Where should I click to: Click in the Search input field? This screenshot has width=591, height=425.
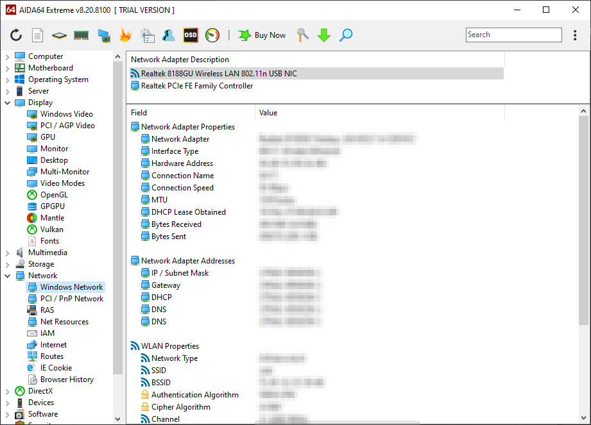coord(513,35)
